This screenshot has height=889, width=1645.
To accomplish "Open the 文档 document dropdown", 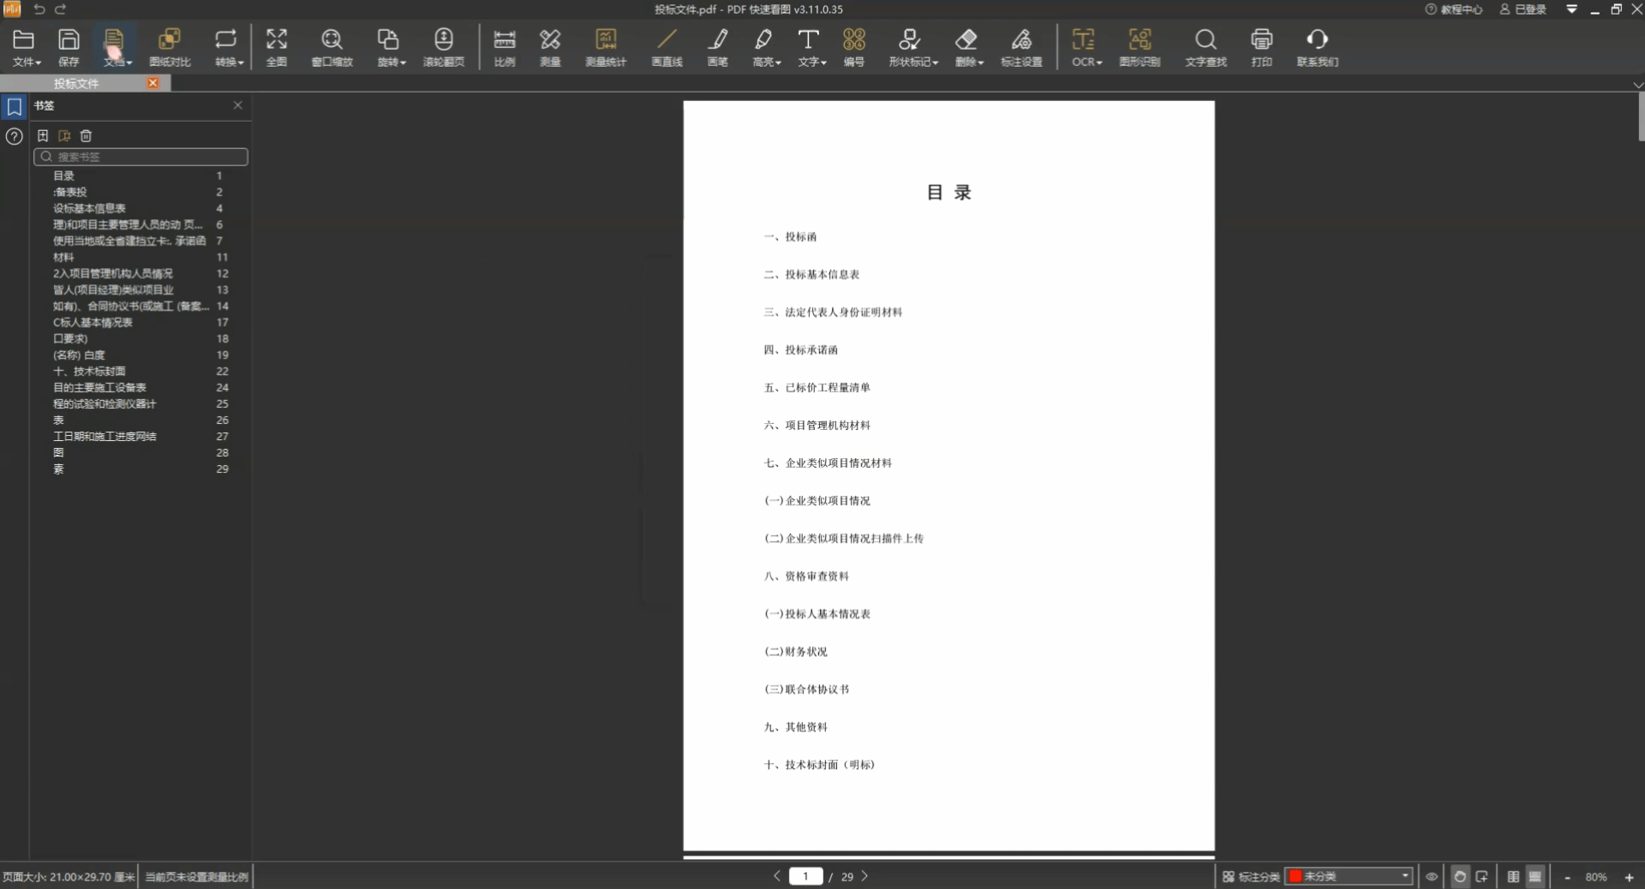I will coord(117,47).
